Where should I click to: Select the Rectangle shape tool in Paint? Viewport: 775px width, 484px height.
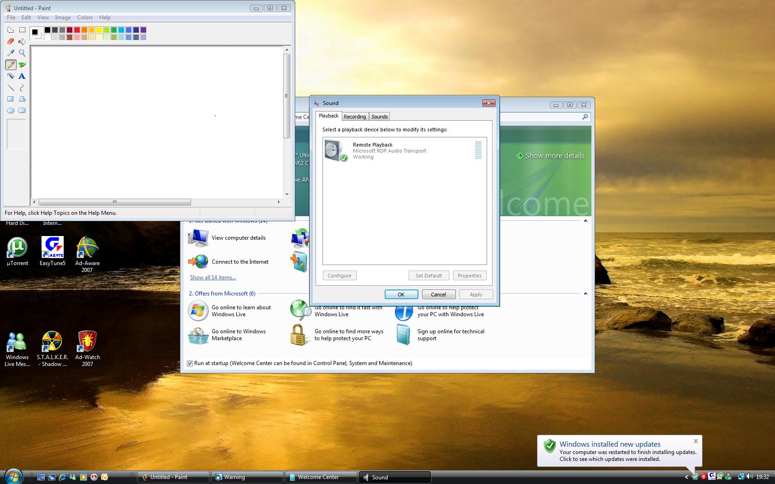click(x=11, y=99)
